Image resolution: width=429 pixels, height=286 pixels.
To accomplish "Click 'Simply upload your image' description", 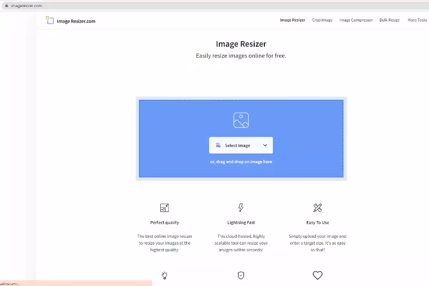I will click(x=317, y=243).
